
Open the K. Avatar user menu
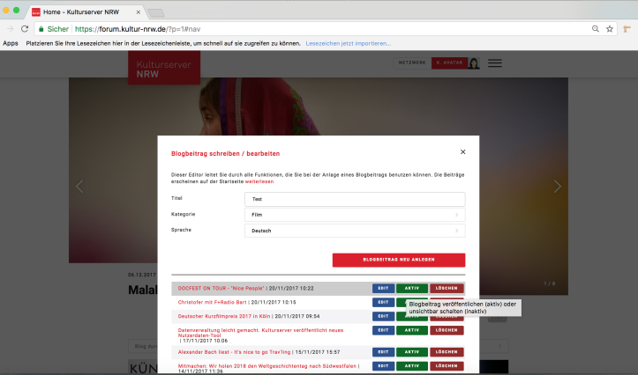point(455,63)
